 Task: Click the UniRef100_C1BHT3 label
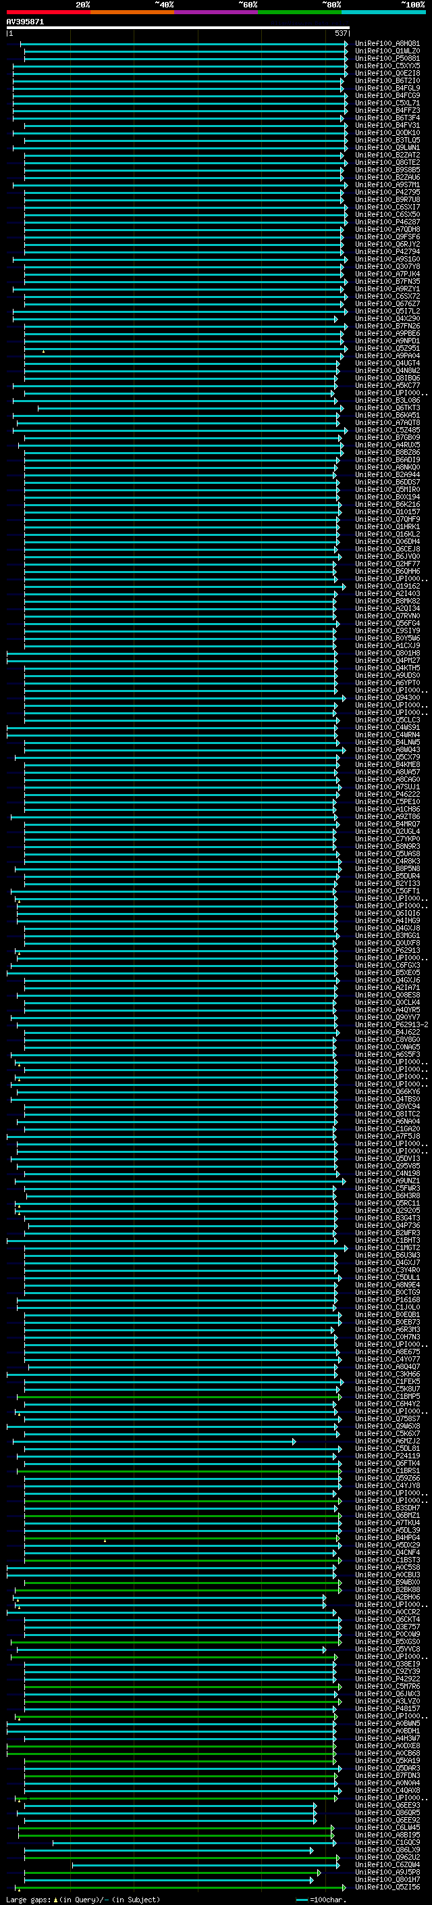click(x=387, y=1241)
